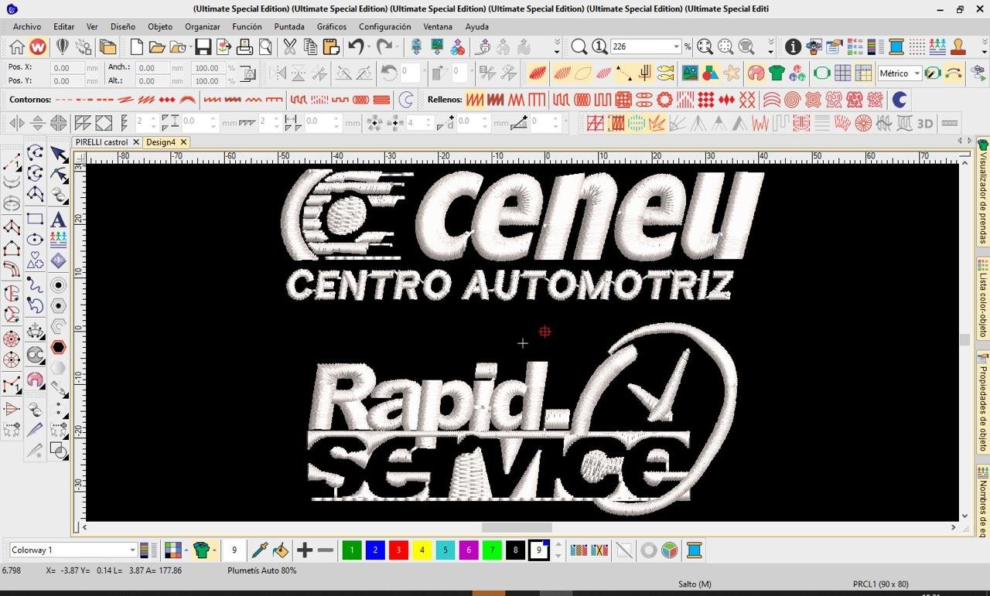Toggle the Show Hoop icon
Screen dimensions: 990x596
(821, 73)
